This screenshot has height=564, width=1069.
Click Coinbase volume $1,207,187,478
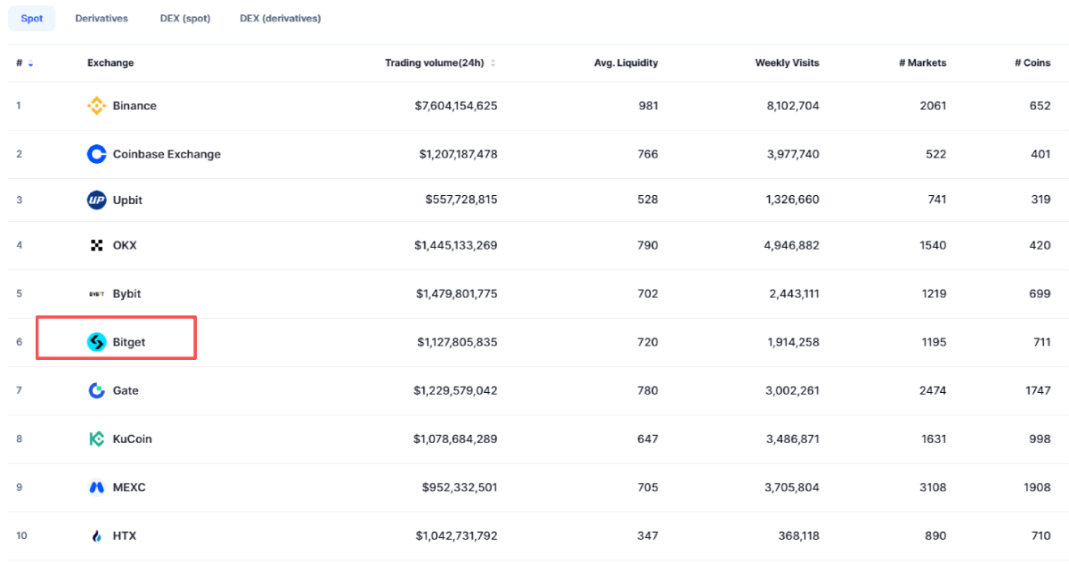(x=458, y=154)
